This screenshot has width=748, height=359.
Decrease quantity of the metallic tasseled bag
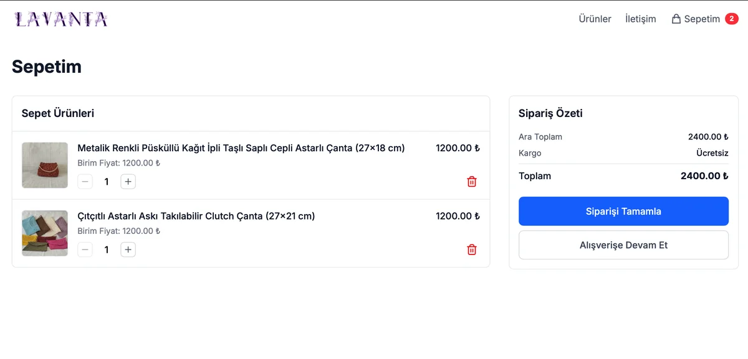(x=85, y=182)
